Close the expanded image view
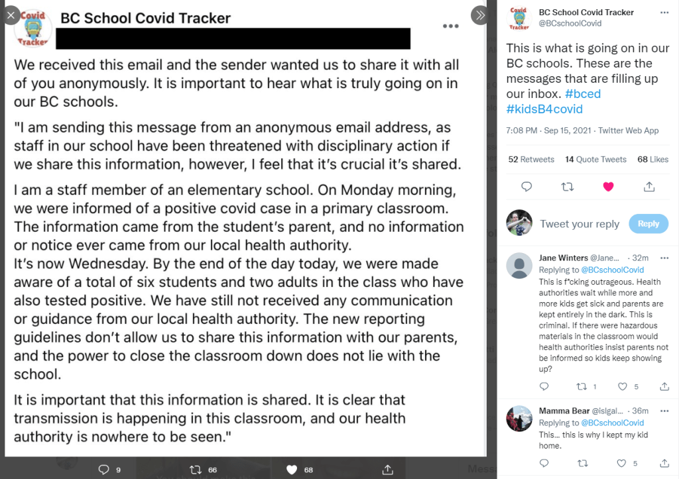Image resolution: width=679 pixels, height=479 pixels. click(12, 15)
